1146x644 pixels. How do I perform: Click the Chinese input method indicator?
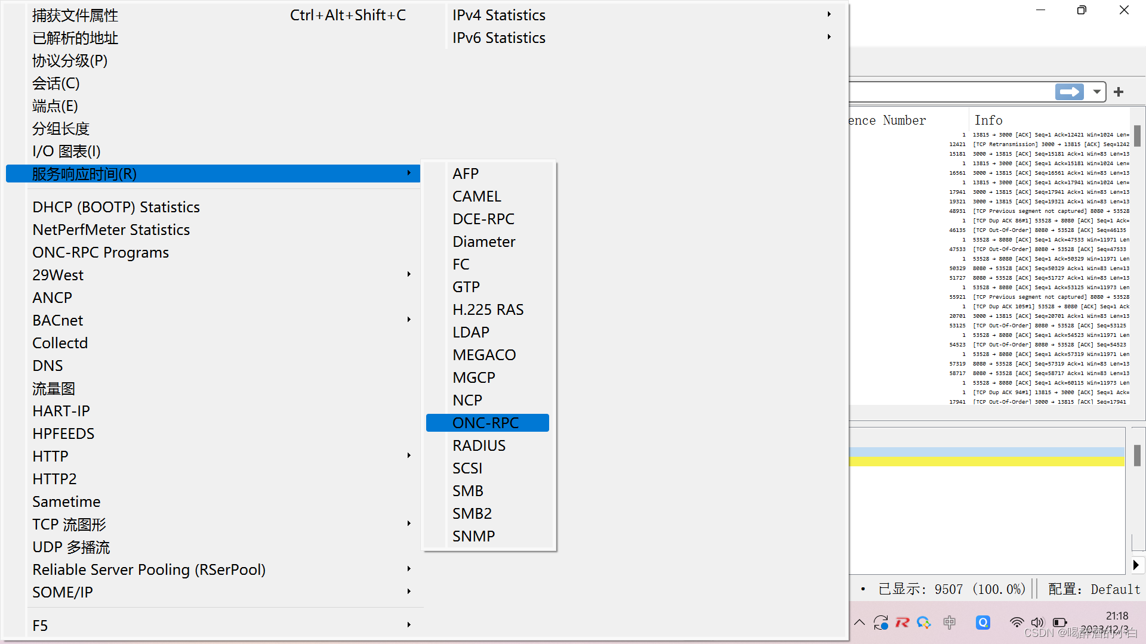[x=949, y=623]
